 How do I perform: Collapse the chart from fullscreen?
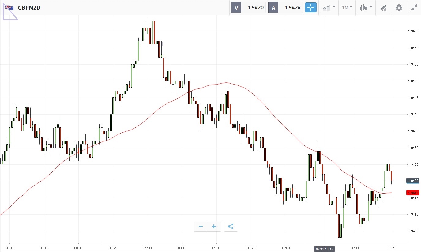click(414, 7)
